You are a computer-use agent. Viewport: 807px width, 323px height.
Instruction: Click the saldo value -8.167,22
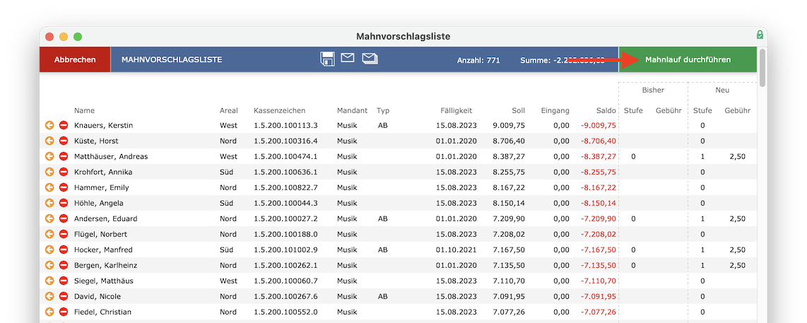pyautogui.click(x=599, y=187)
